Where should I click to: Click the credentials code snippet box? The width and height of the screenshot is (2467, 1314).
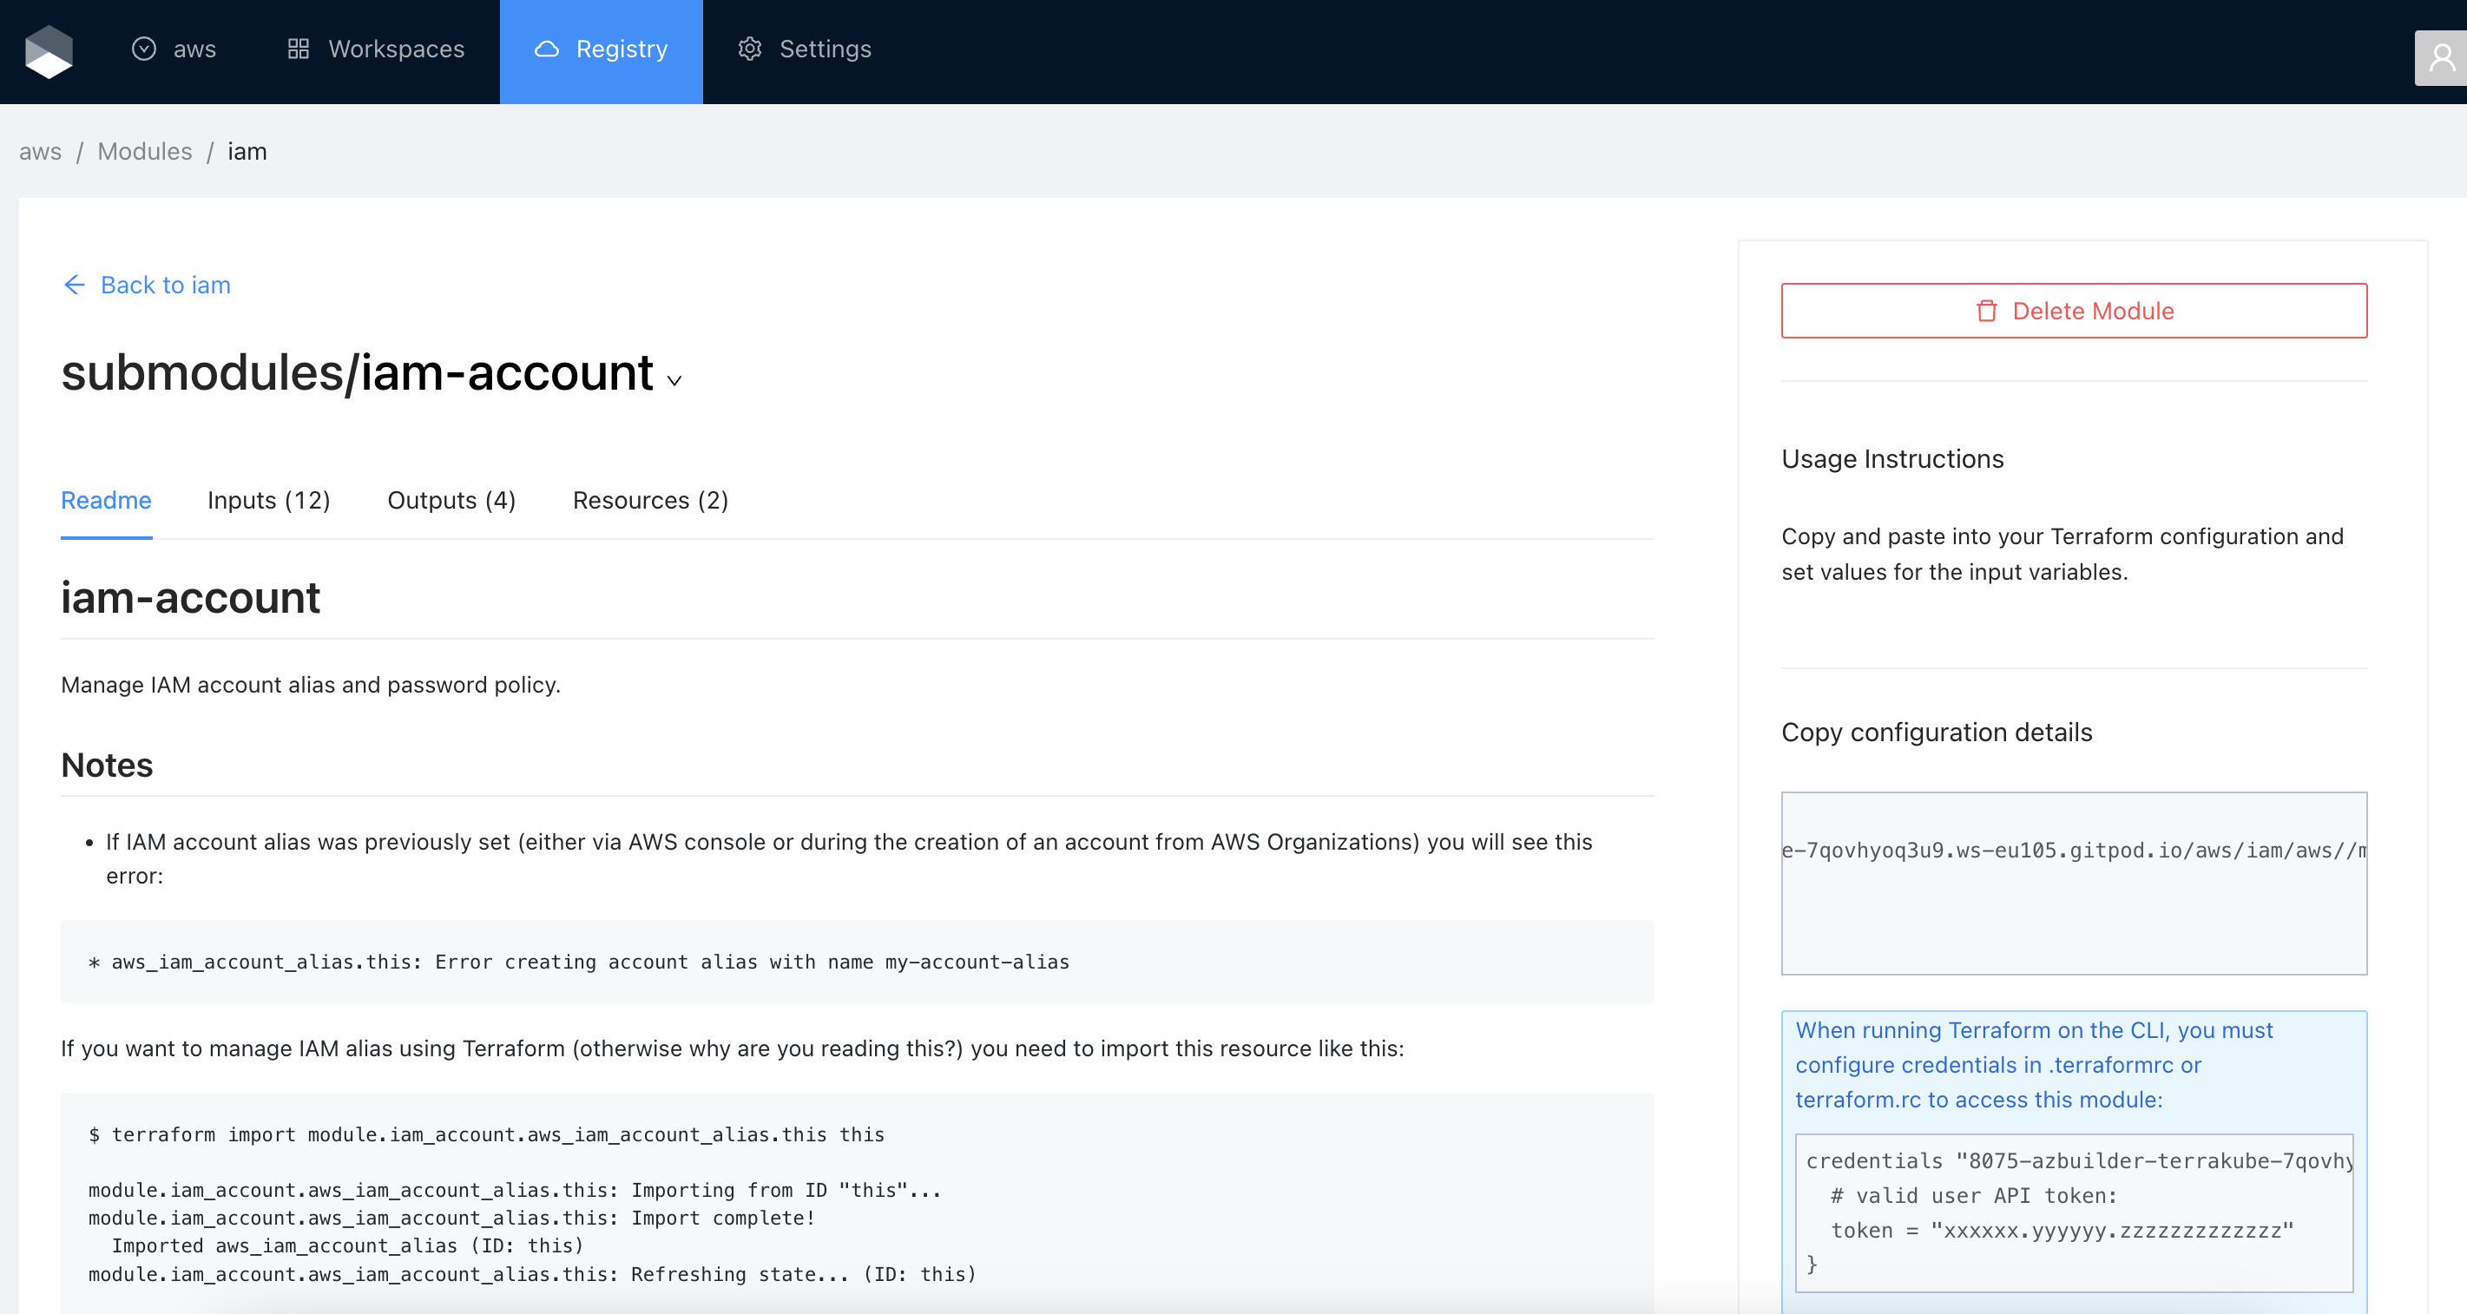click(x=2074, y=1212)
